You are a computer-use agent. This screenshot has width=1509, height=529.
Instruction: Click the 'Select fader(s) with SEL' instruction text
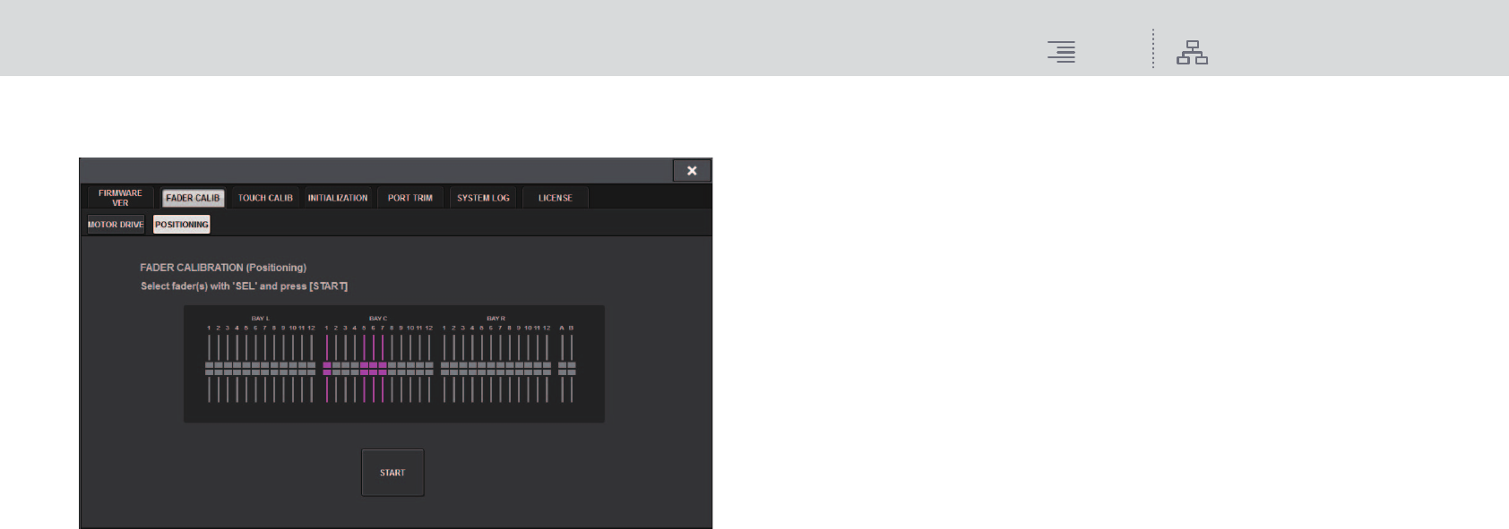[x=244, y=286]
